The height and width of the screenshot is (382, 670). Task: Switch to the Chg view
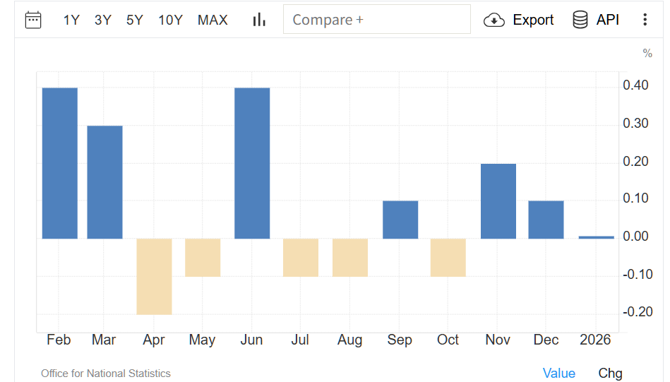tap(610, 374)
